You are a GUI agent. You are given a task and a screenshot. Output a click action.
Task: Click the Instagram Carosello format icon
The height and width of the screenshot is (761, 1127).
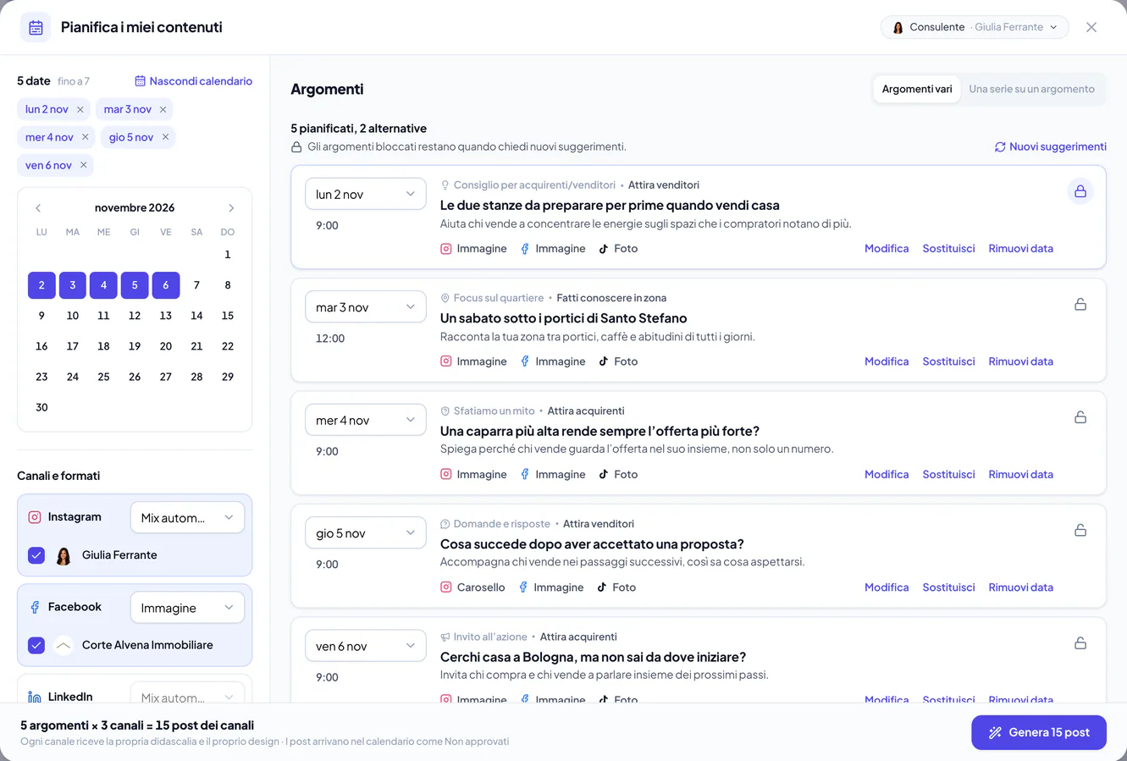point(446,587)
